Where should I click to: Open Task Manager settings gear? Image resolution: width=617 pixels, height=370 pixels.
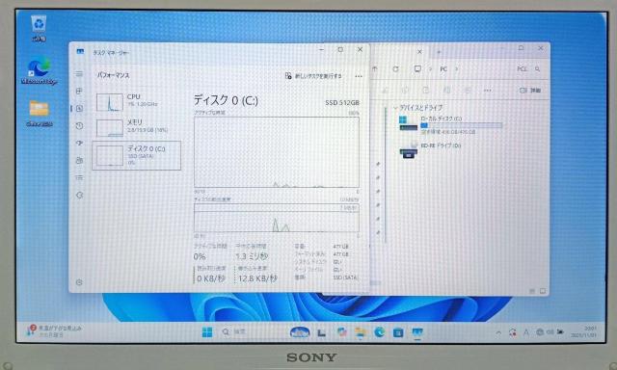tap(79, 282)
